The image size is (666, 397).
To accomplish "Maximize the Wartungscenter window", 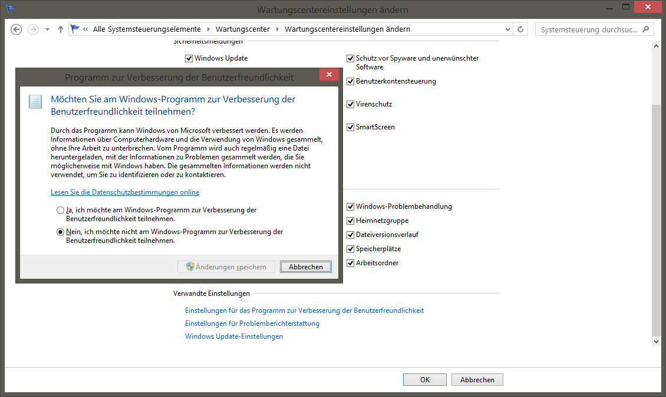I will coord(626,7).
